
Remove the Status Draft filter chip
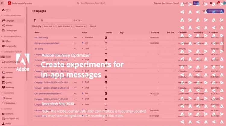[54, 26]
